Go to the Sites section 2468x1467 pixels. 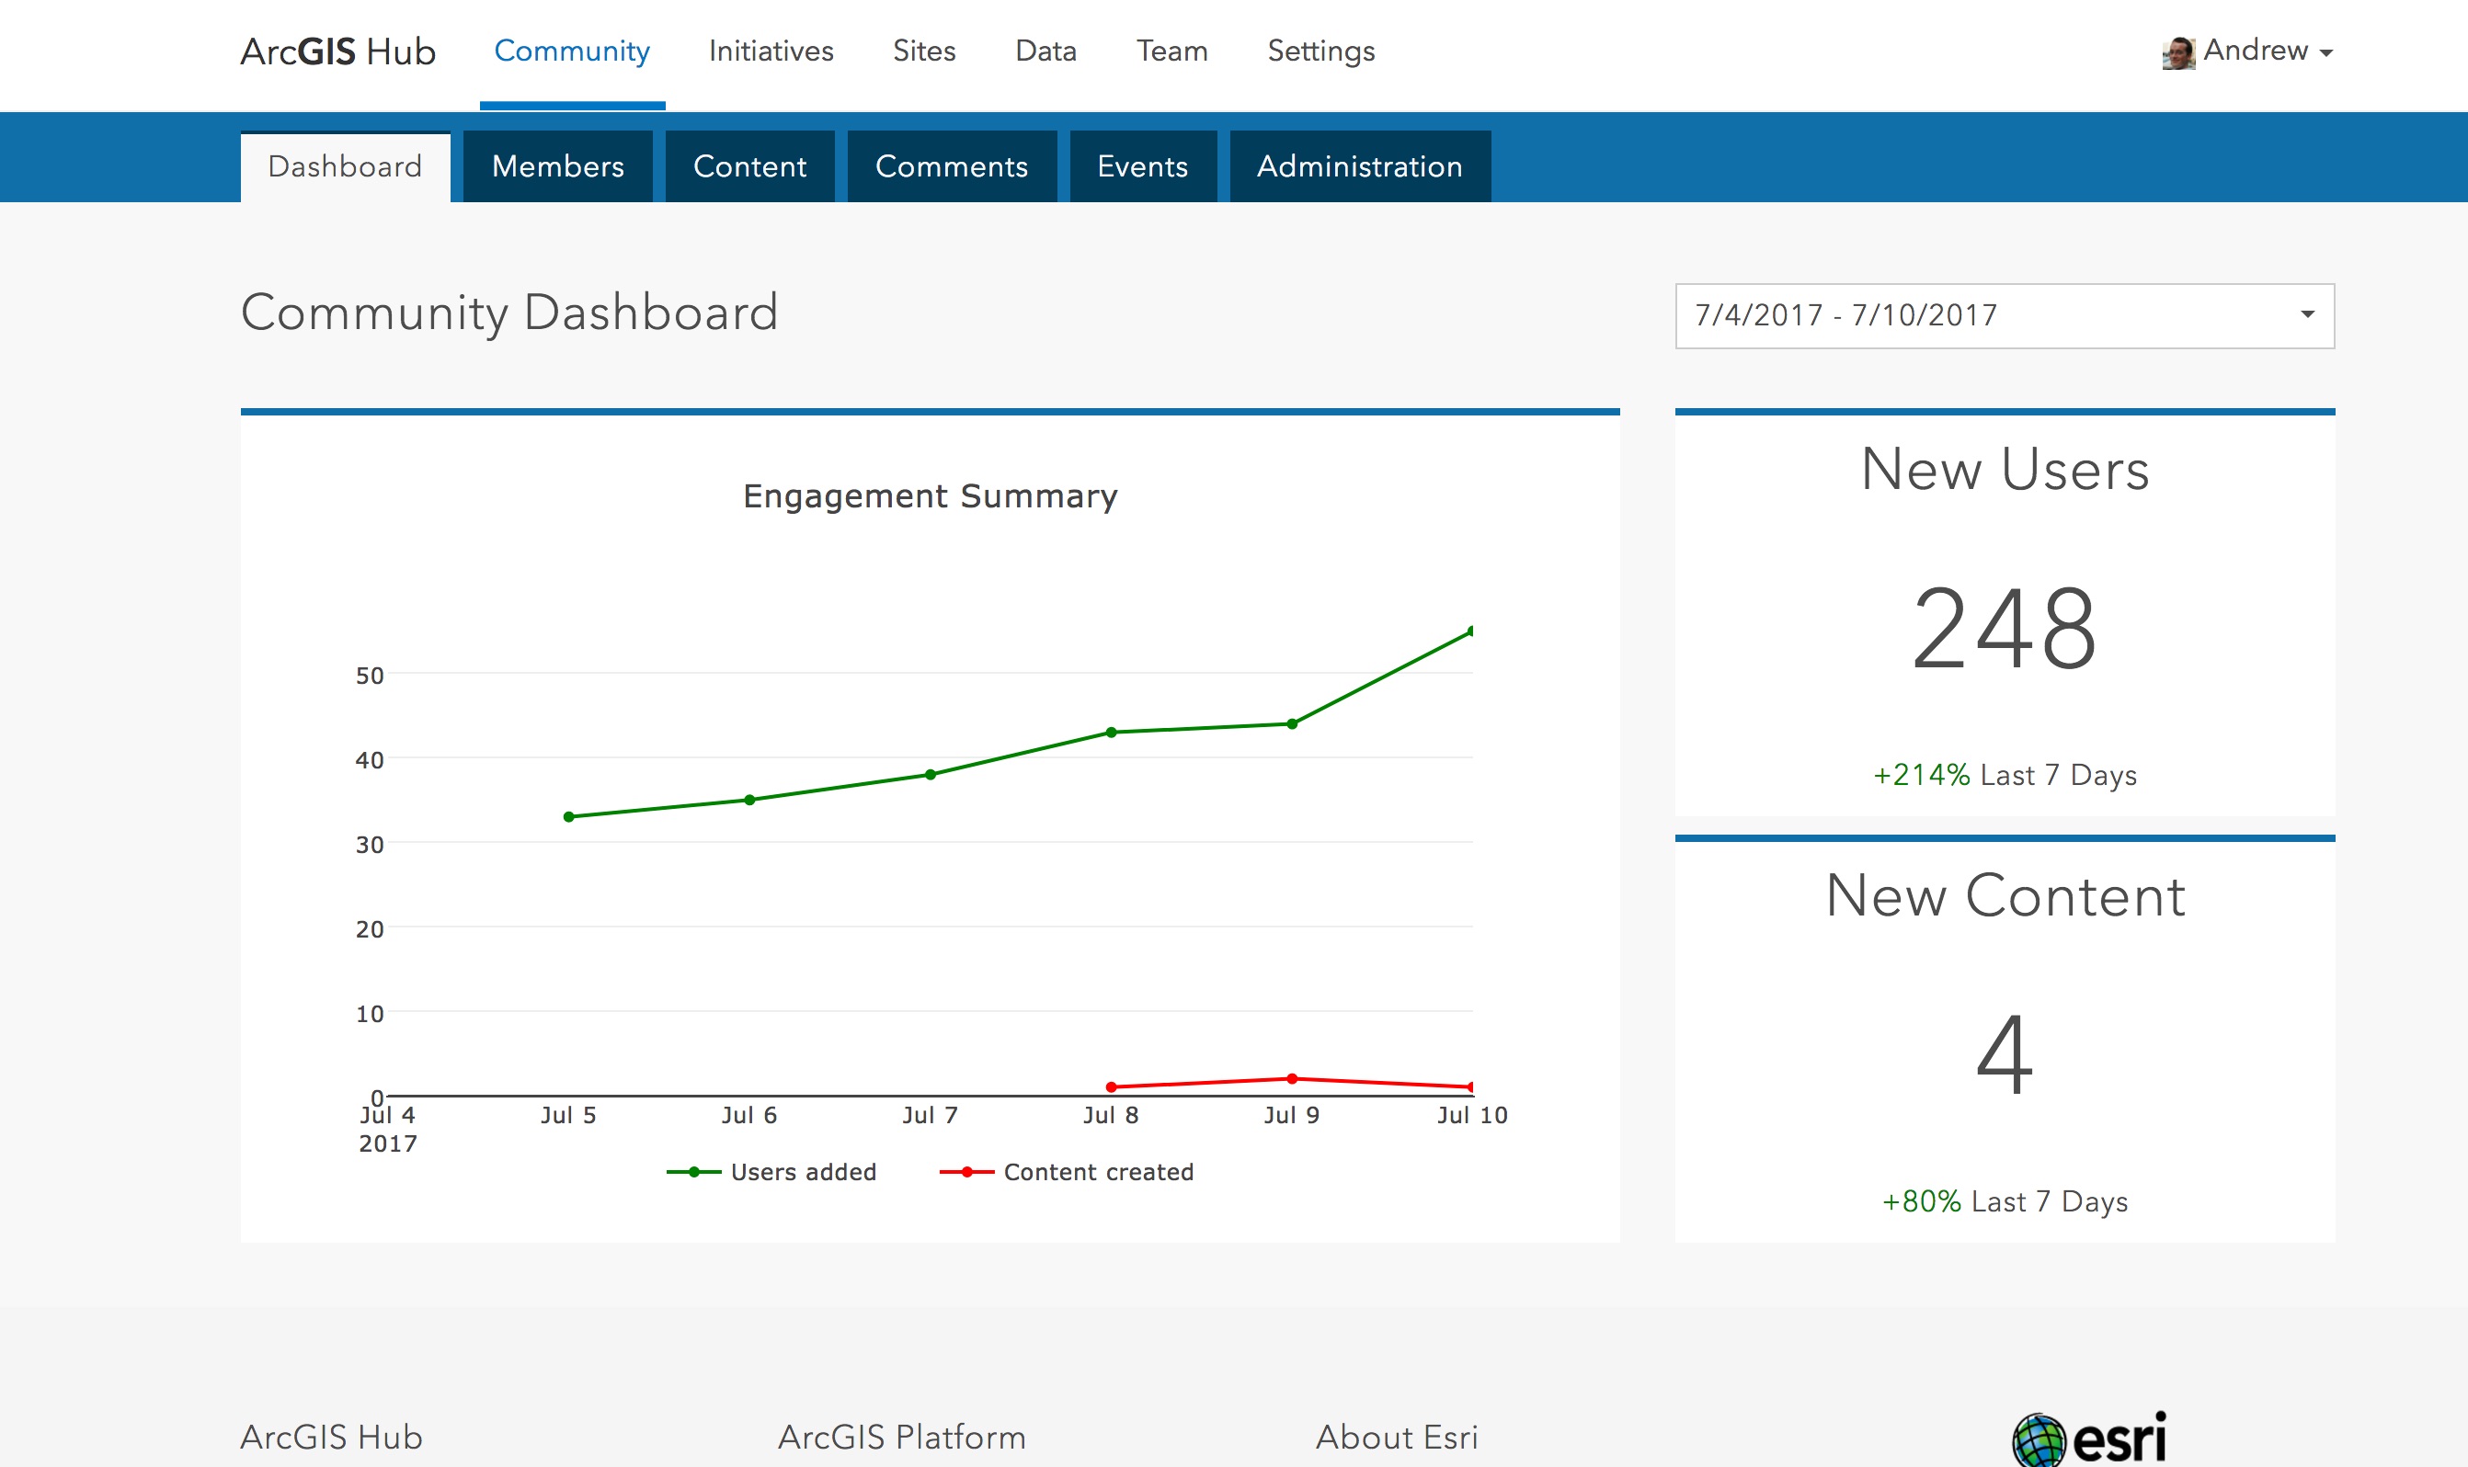point(923,51)
